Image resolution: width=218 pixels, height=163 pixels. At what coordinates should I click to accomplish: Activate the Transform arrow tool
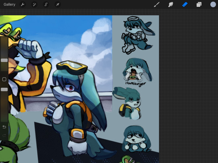57,4
